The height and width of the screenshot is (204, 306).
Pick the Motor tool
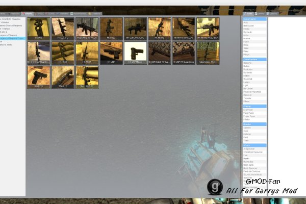tap(254, 35)
